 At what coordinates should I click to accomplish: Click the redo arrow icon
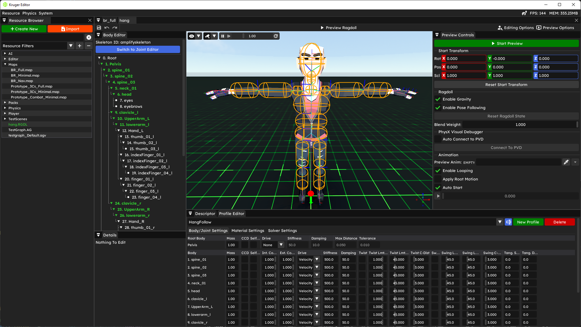(x=115, y=28)
